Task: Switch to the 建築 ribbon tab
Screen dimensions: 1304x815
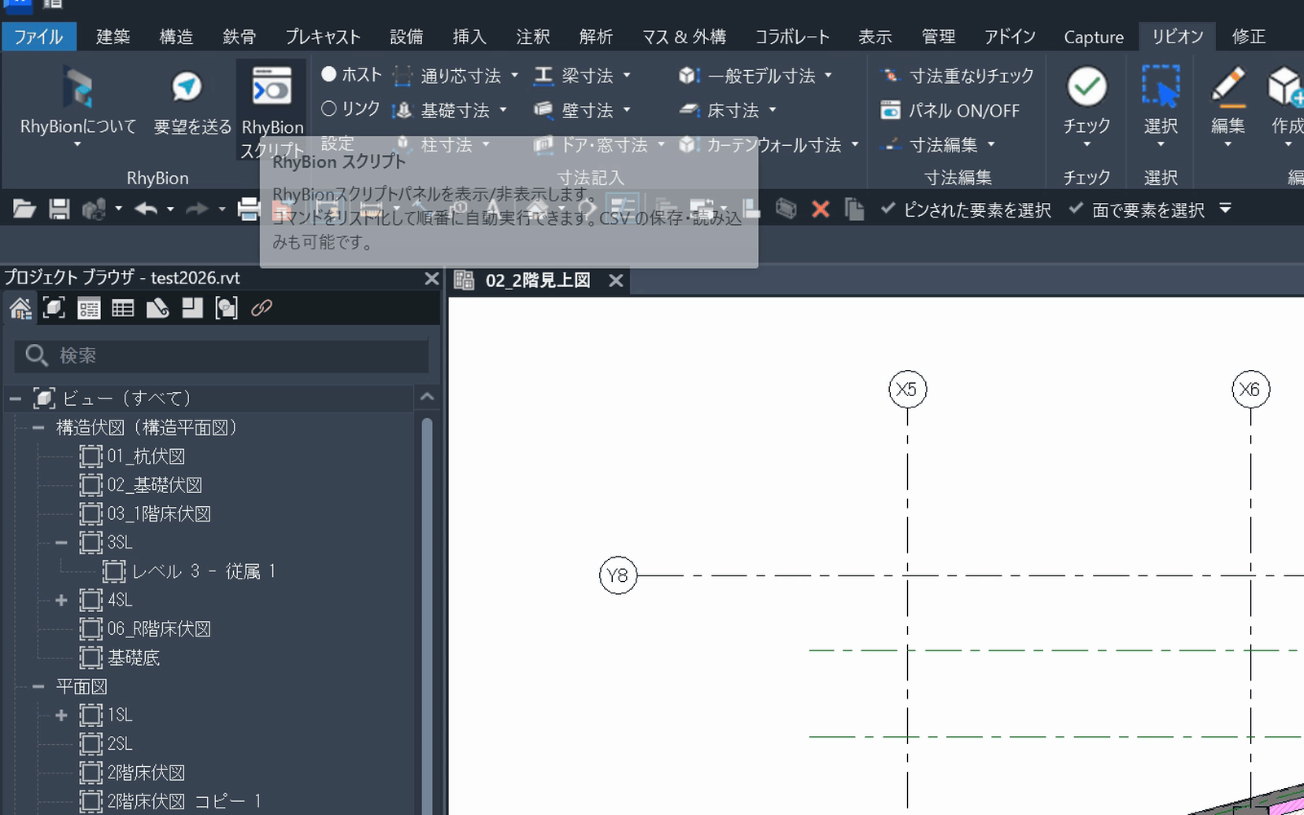Action: (112, 37)
